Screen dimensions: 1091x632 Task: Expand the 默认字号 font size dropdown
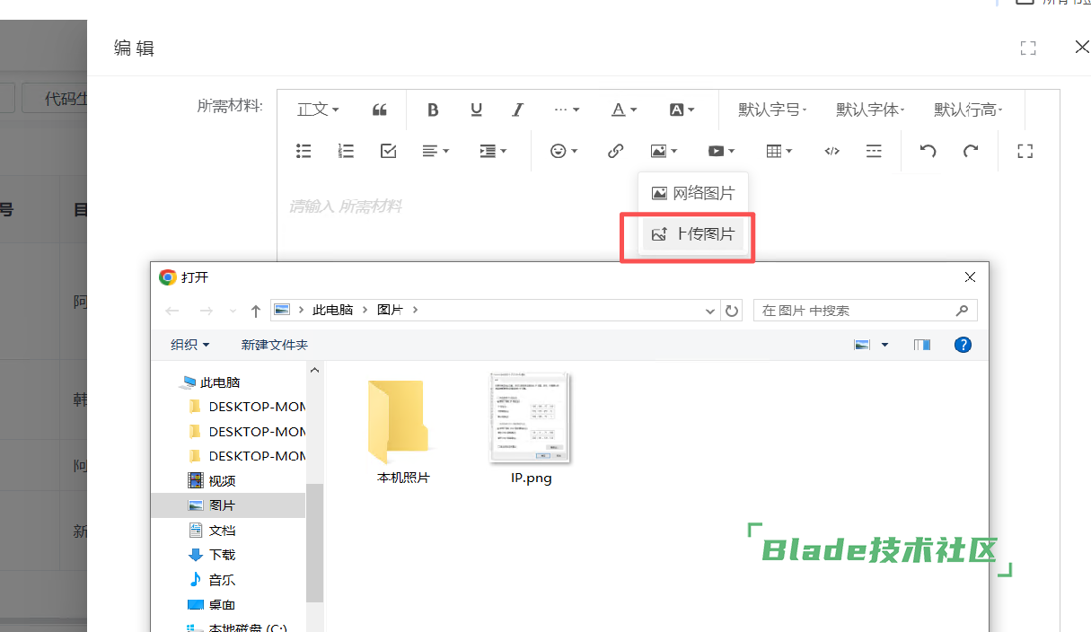pyautogui.click(x=772, y=110)
